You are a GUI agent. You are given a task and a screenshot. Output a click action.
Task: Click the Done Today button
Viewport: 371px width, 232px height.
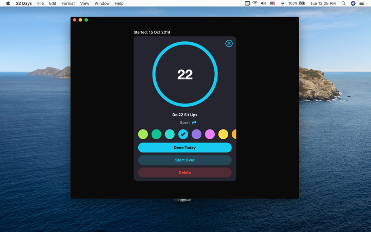(185, 148)
